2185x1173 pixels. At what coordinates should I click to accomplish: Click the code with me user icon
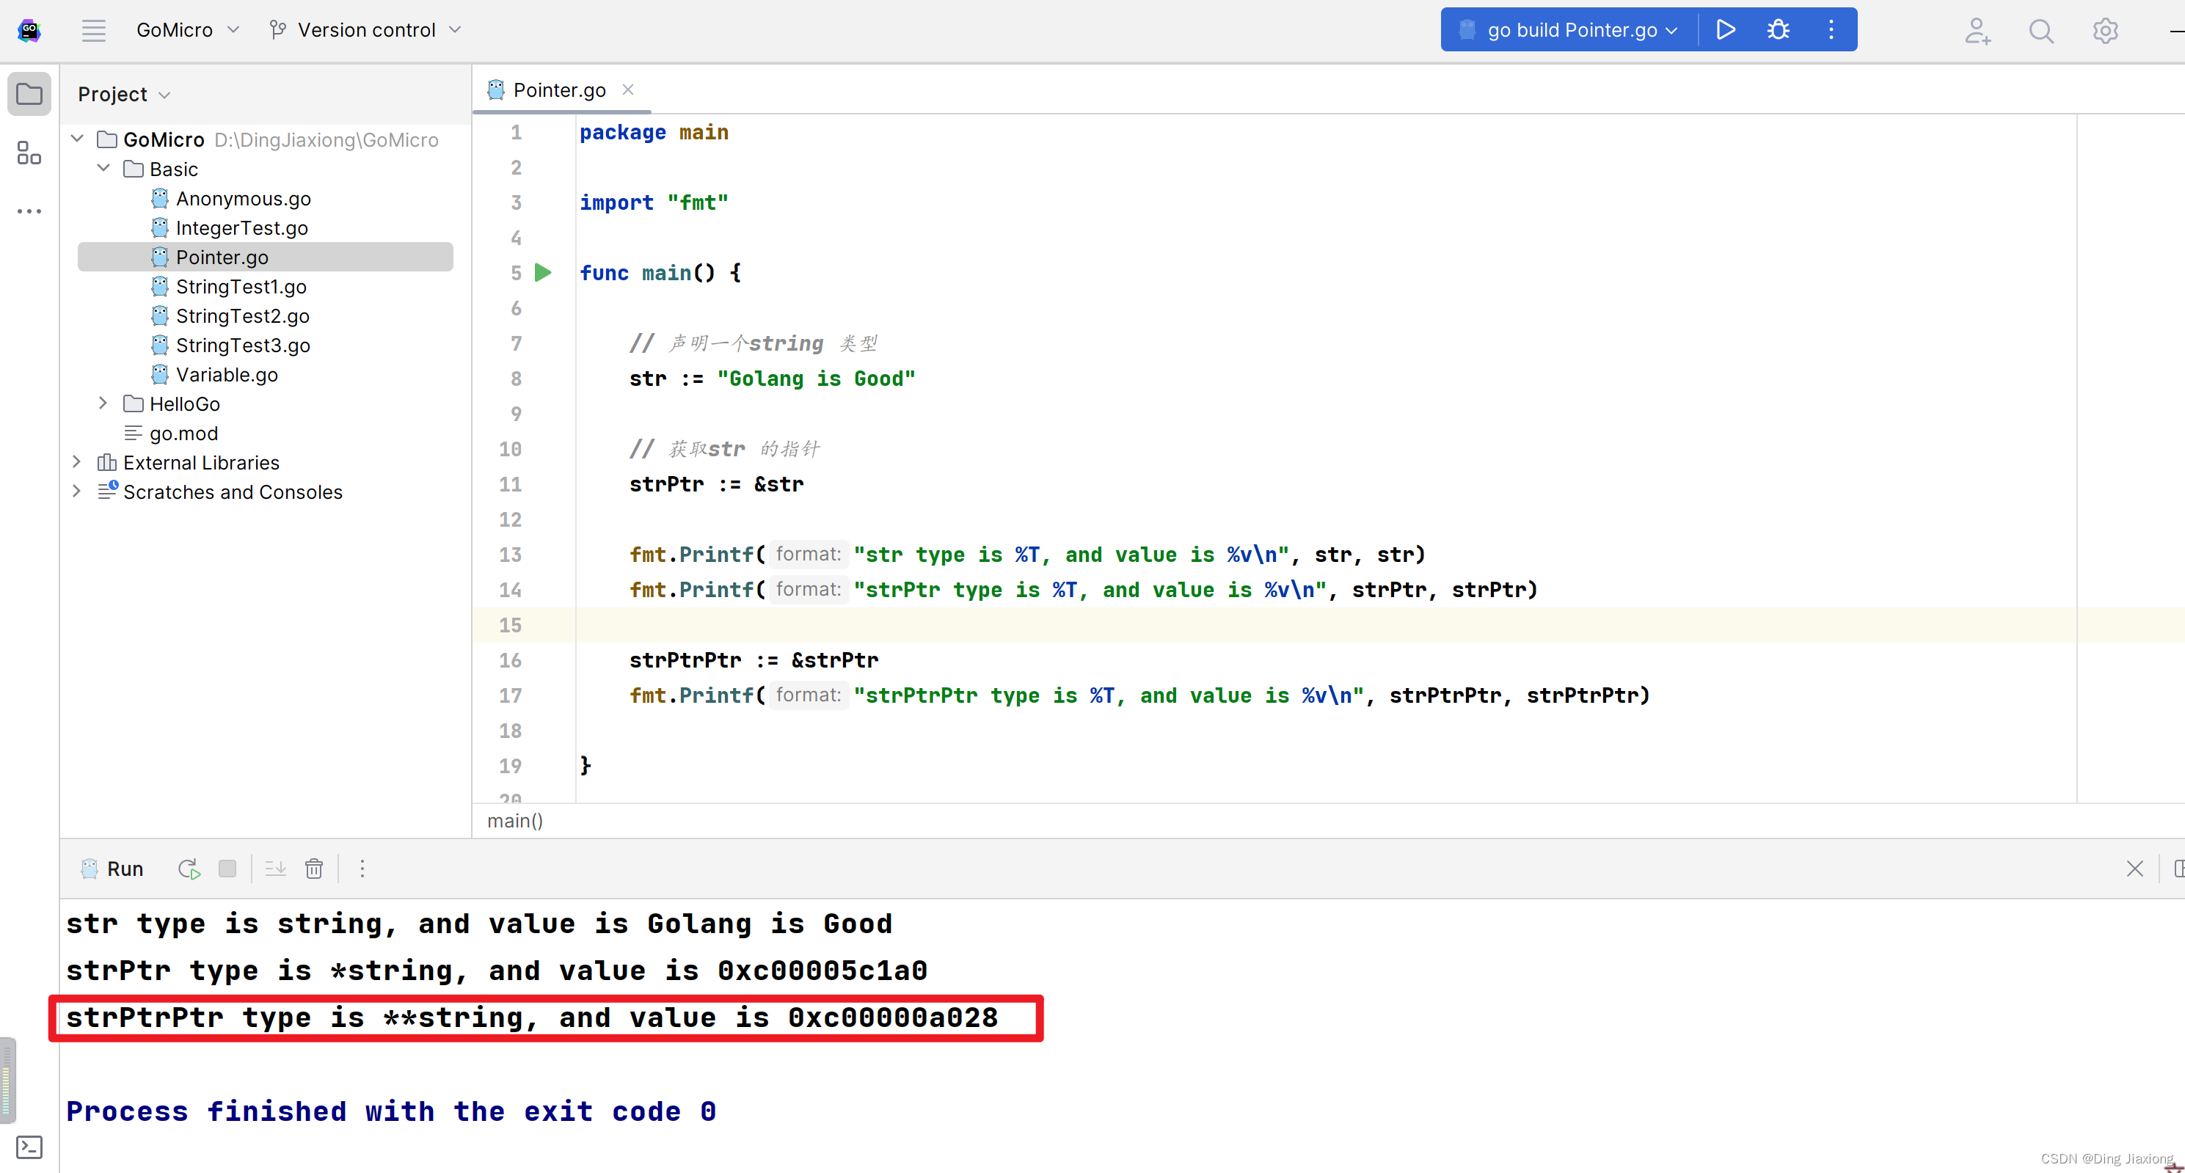pyautogui.click(x=1977, y=32)
